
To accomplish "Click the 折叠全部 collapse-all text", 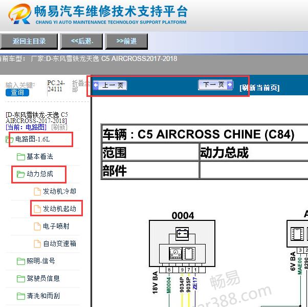I will (x=80, y=86).
